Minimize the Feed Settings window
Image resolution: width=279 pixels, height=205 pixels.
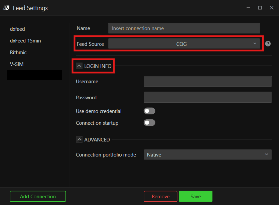(248, 8)
